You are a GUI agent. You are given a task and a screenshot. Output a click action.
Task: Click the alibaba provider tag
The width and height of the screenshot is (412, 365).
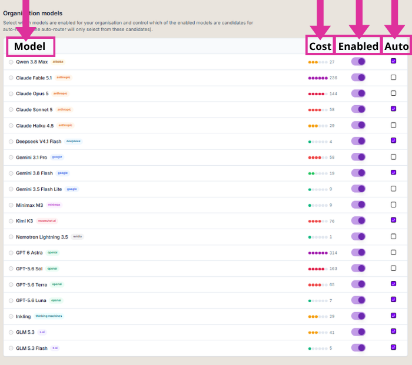58,62
